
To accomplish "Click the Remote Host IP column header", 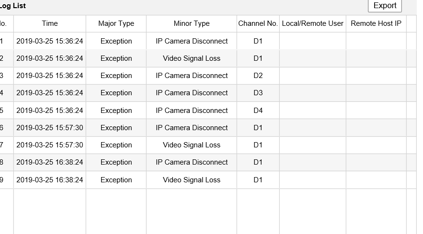I will (x=376, y=23).
